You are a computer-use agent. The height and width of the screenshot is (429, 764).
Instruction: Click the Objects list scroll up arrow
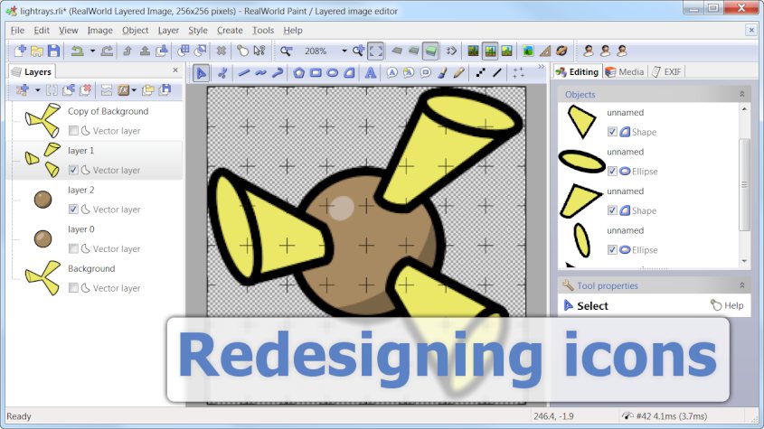point(744,109)
